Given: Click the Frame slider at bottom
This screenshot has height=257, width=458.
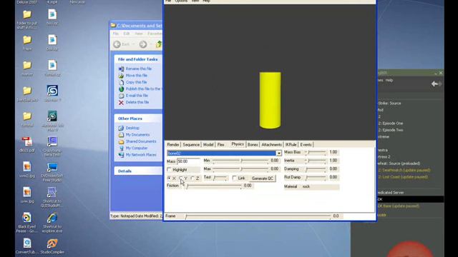Looking at the screenshot, I should pyautogui.click(x=258, y=216).
